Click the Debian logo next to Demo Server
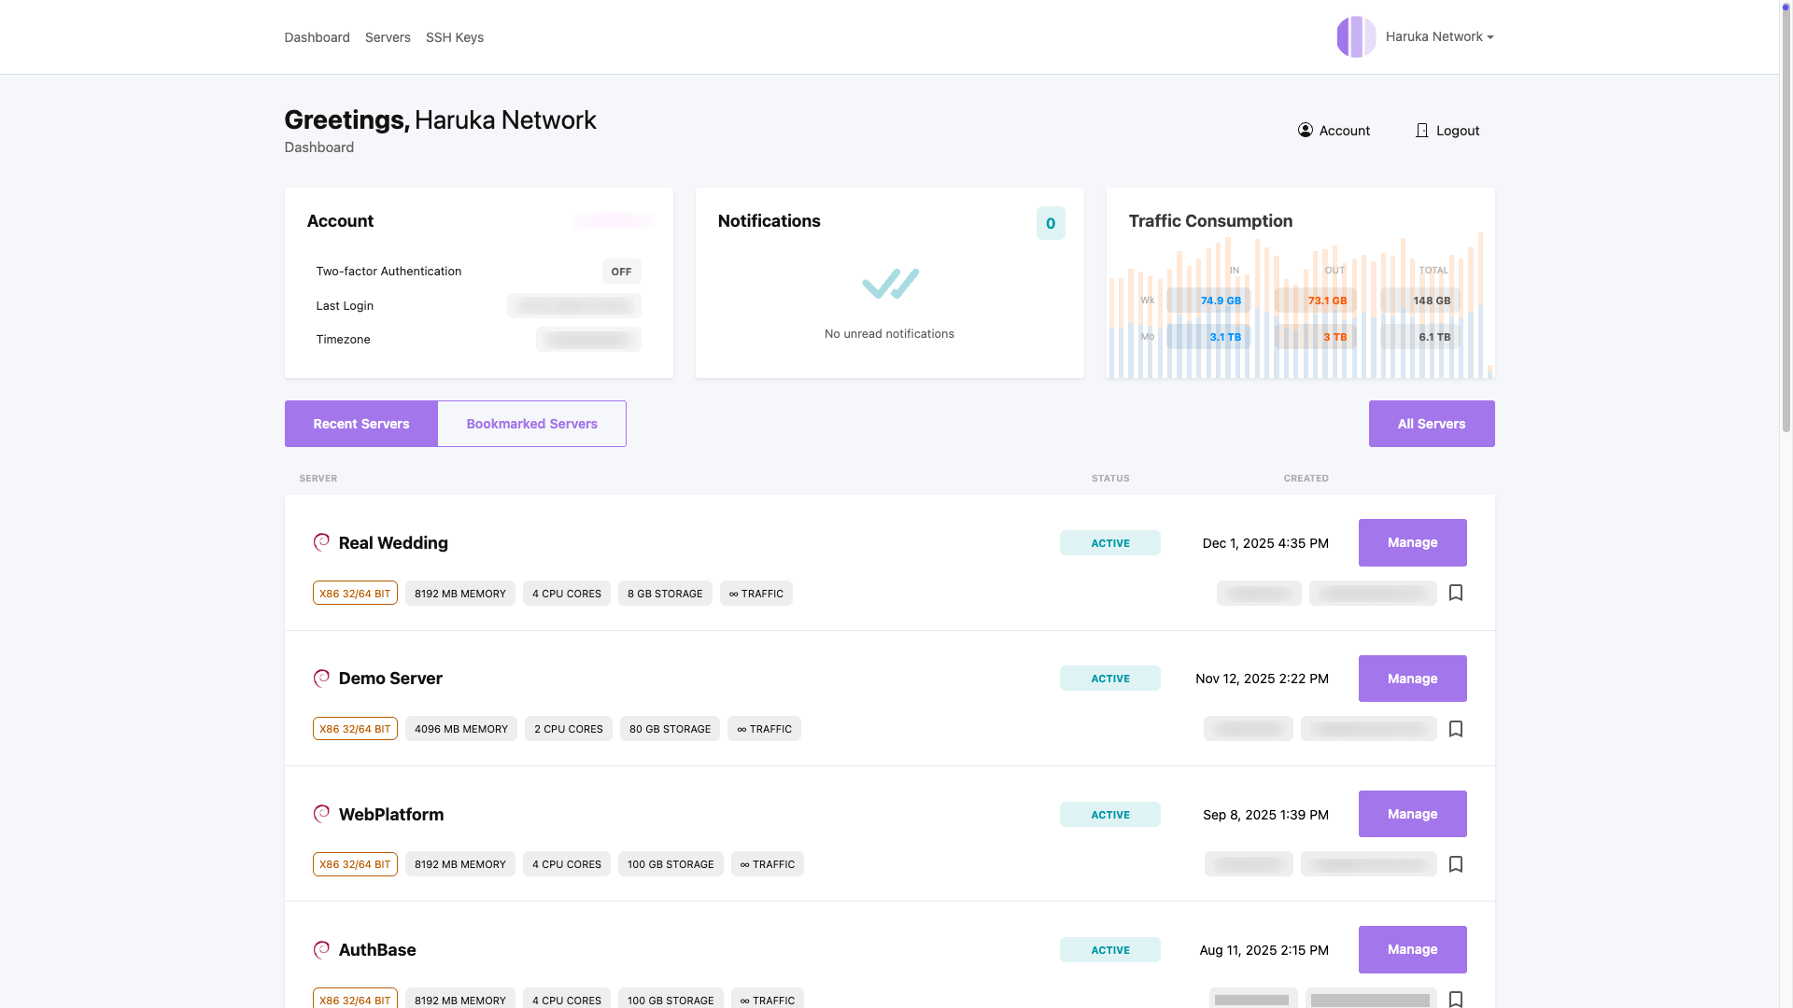 [321, 679]
